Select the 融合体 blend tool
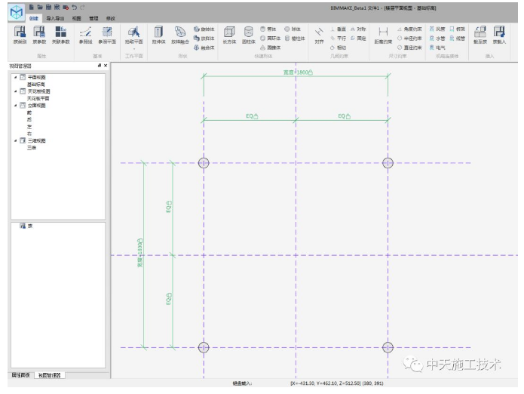 204,48
